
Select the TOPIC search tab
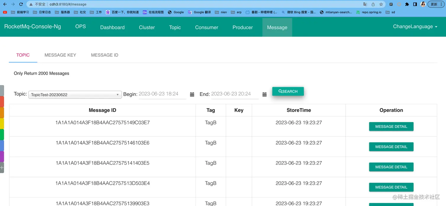click(x=23, y=55)
